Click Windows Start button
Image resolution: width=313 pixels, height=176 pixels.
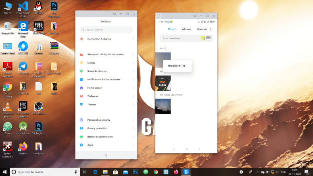(5, 172)
